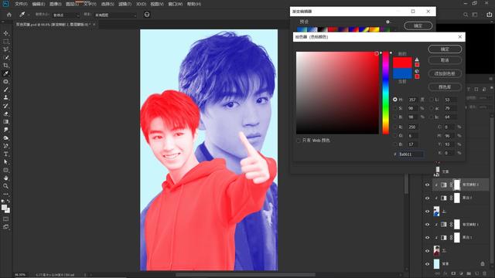495x278 pixels.
Task: Enable the Only Web Colors checkbox
Action: [299, 141]
